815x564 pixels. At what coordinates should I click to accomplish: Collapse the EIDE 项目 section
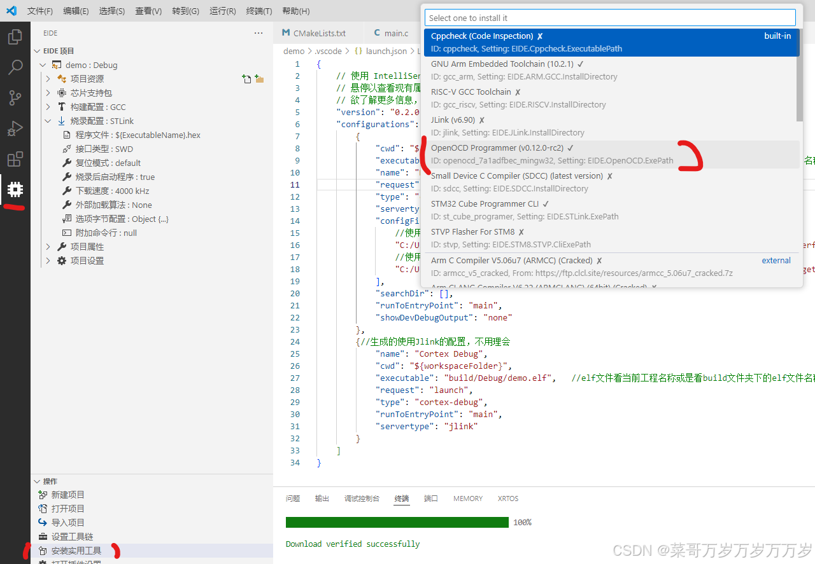point(37,51)
